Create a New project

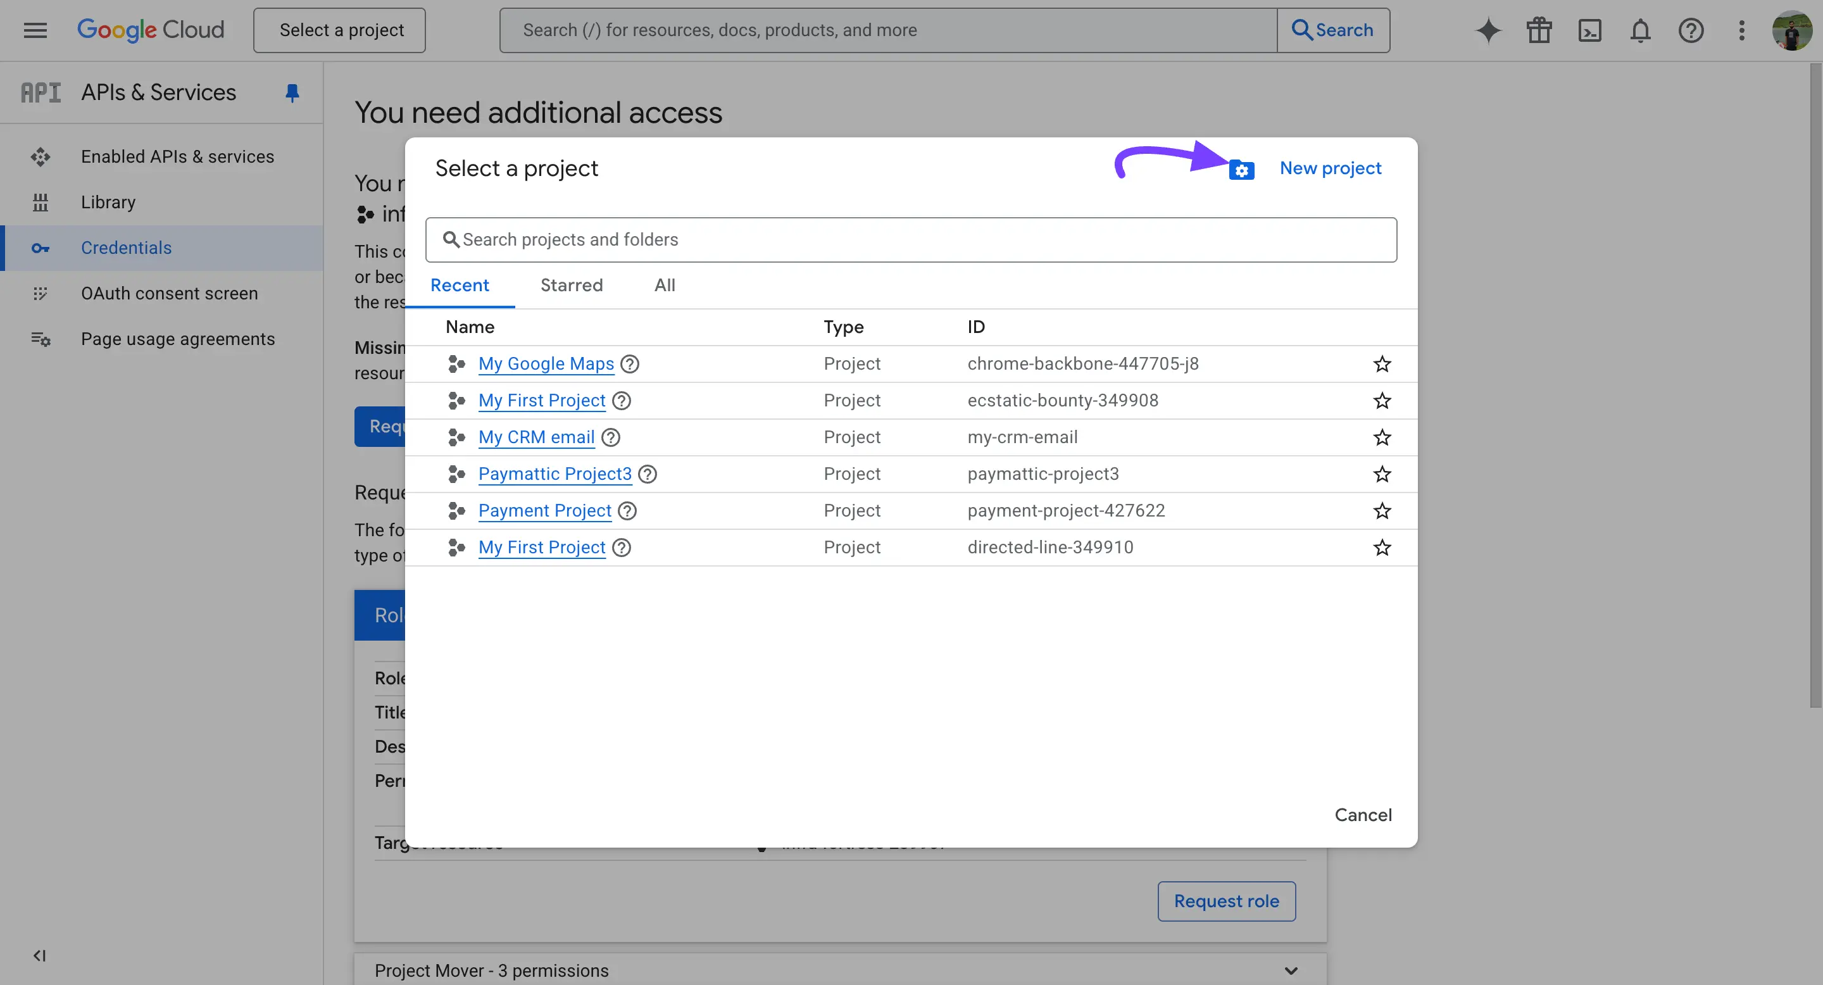(x=1330, y=168)
